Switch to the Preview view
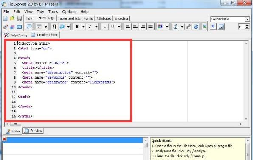 tap(34, 131)
